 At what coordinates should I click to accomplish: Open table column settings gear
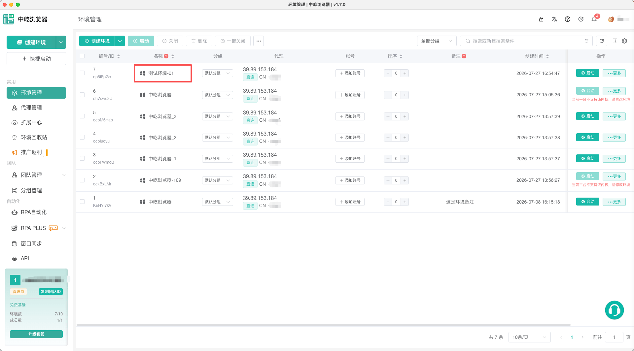[624, 41]
